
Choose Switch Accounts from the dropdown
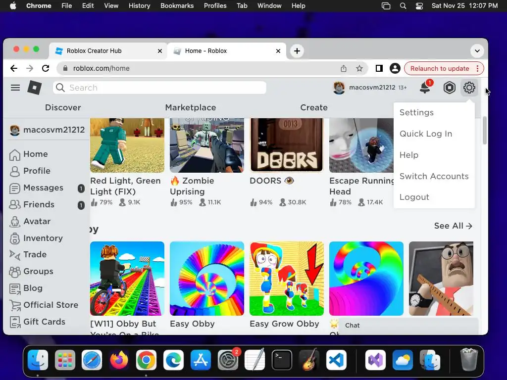pyautogui.click(x=434, y=176)
